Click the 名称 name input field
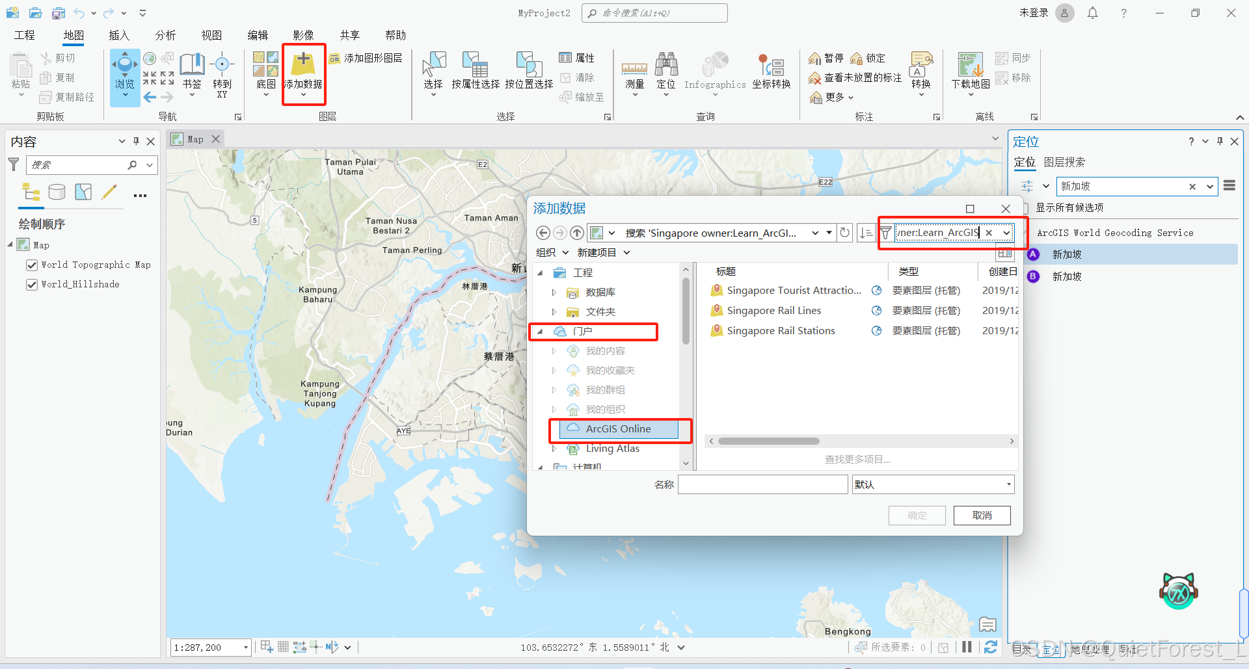 (x=762, y=484)
